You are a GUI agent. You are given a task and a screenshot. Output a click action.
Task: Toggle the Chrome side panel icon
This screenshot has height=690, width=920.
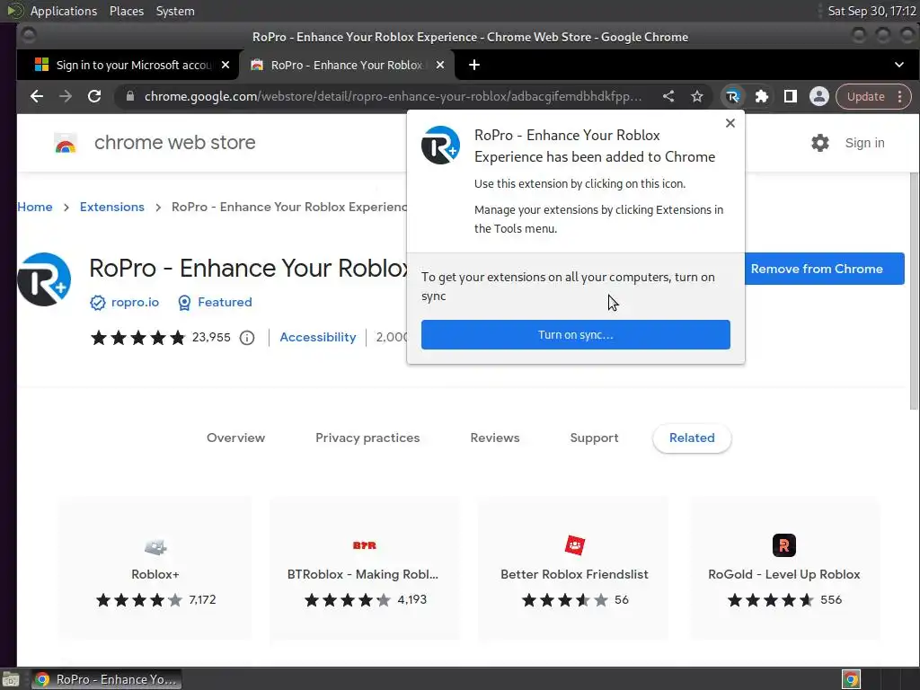pos(791,96)
